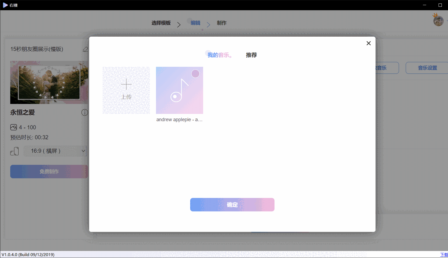Viewport: 448px width, 258px height.
Task: Click the 右糖 app logo in title bar
Action: pyautogui.click(x=5, y=5)
